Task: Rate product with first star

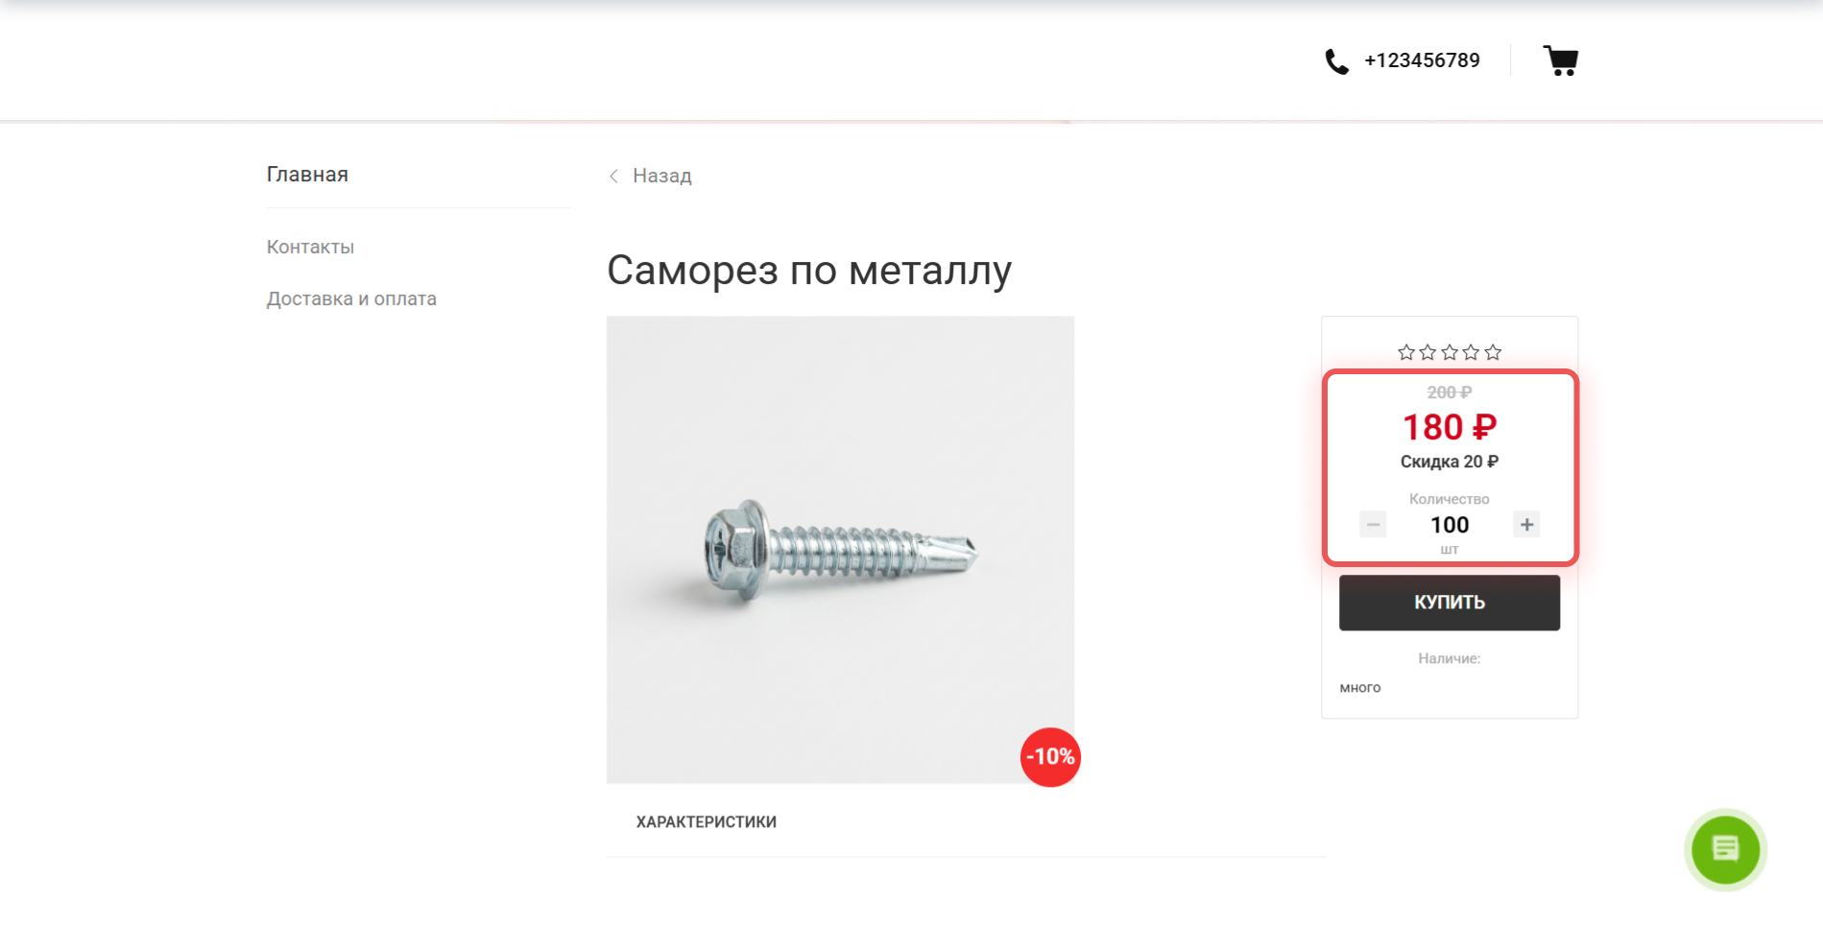Action: [1406, 352]
